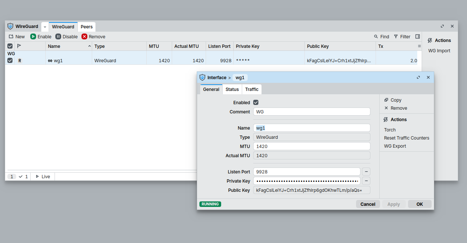Click the Disable pause icon
This screenshot has height=243, width=467.
(58, 36)
